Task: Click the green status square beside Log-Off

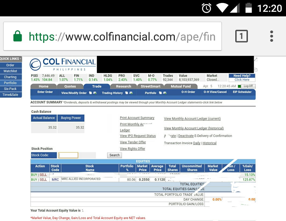Action: [x=239, y=86]
